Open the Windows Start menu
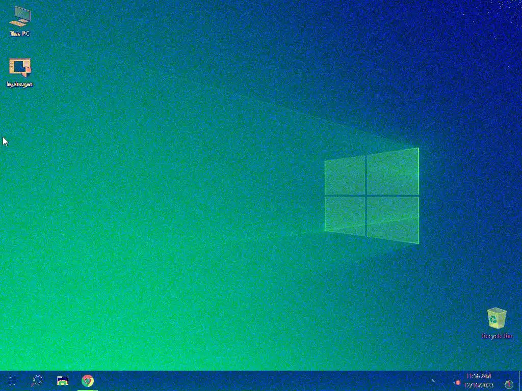Screen dimensions: 522x391 pos(12,381)
